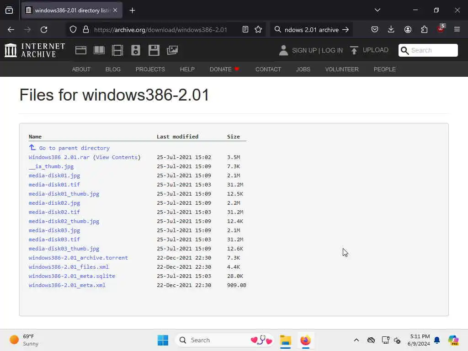Toggle reader view for this page
This screenshot has width=468, height=351.
[x=245, y=30]
